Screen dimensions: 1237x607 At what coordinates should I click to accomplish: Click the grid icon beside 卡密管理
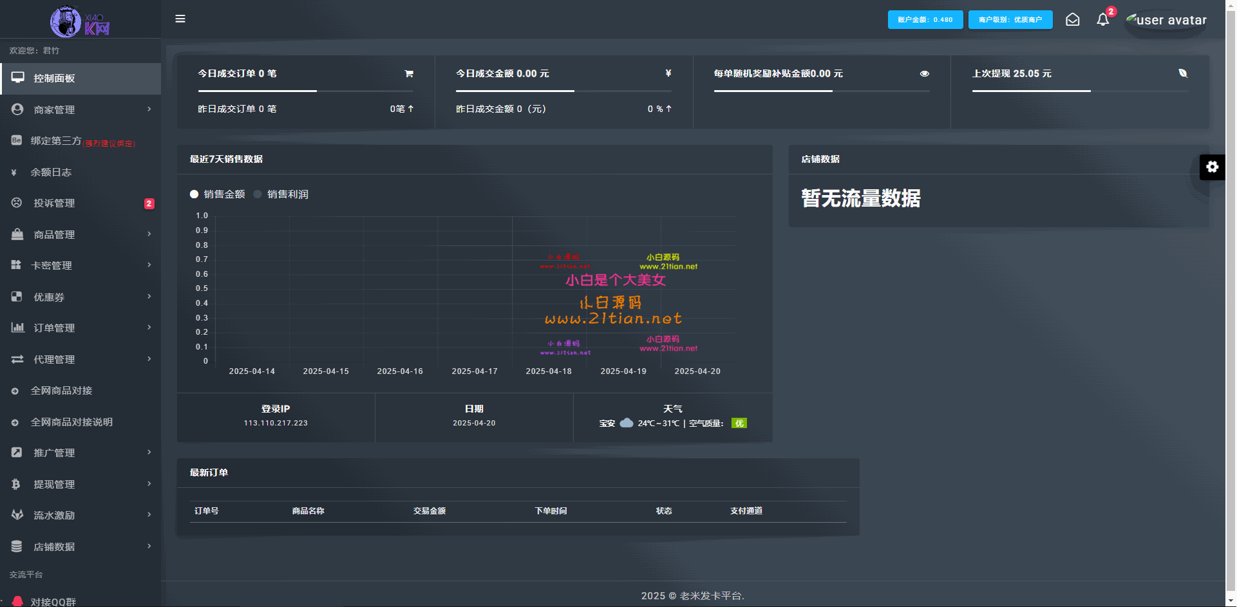point(16,265)
